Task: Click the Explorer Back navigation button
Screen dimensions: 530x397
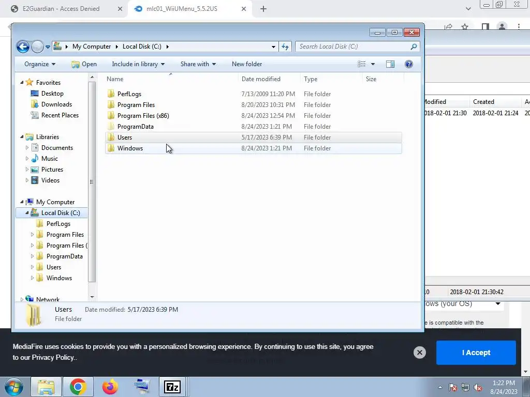Action: pos(23,47)
